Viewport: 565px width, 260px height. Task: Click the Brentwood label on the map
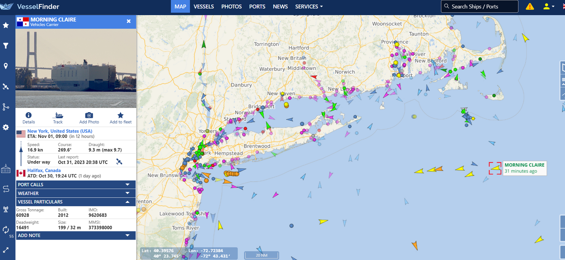[x=257, y=146]
